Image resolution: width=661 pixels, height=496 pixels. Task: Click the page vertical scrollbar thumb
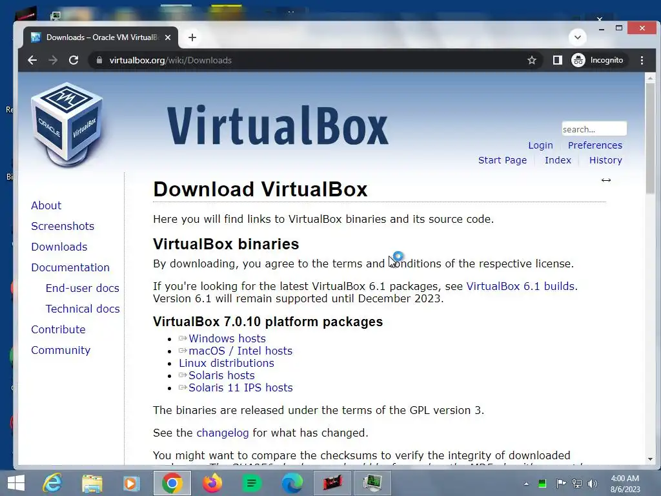pos(650,138)
